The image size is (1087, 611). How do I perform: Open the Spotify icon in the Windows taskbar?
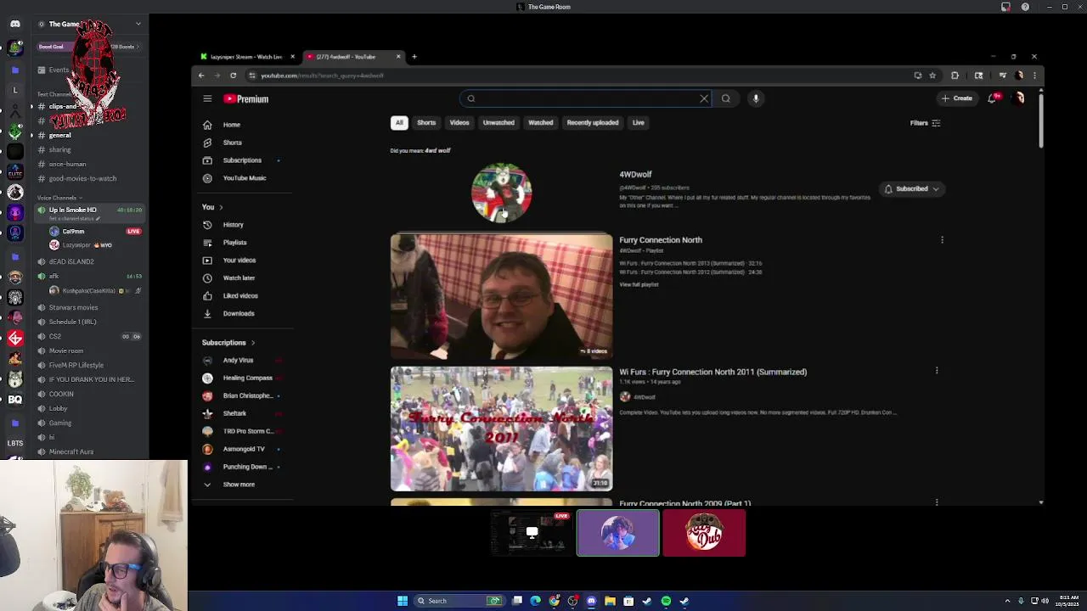[666, 601]
